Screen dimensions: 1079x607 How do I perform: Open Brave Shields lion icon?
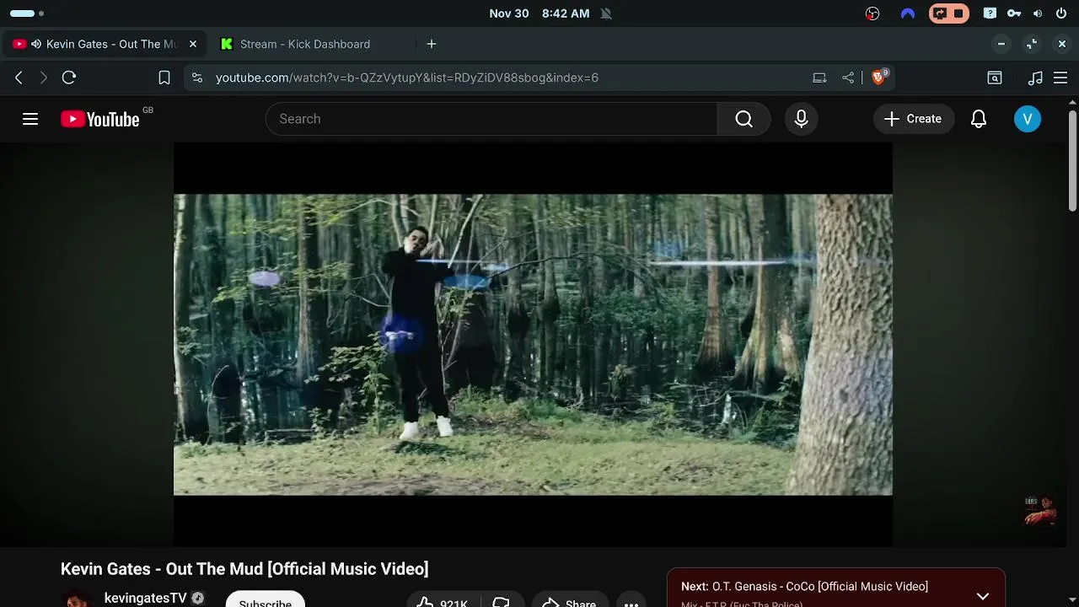pos(879,78)
